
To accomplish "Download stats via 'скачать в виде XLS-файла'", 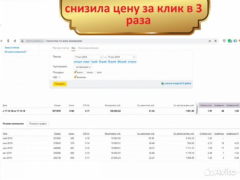I will (x=178, y=83).
